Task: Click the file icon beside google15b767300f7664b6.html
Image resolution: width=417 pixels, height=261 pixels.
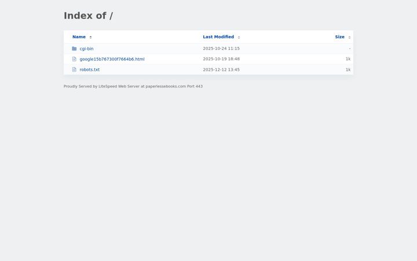Action: point(74,59)
